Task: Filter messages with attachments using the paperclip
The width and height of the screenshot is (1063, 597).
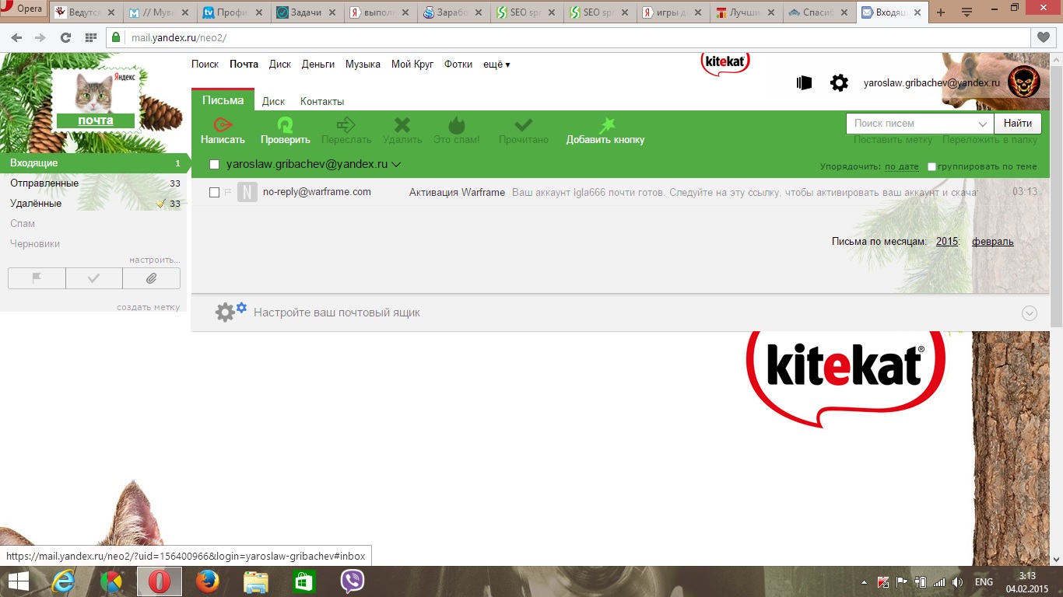Action: click(x=152, y=278)
